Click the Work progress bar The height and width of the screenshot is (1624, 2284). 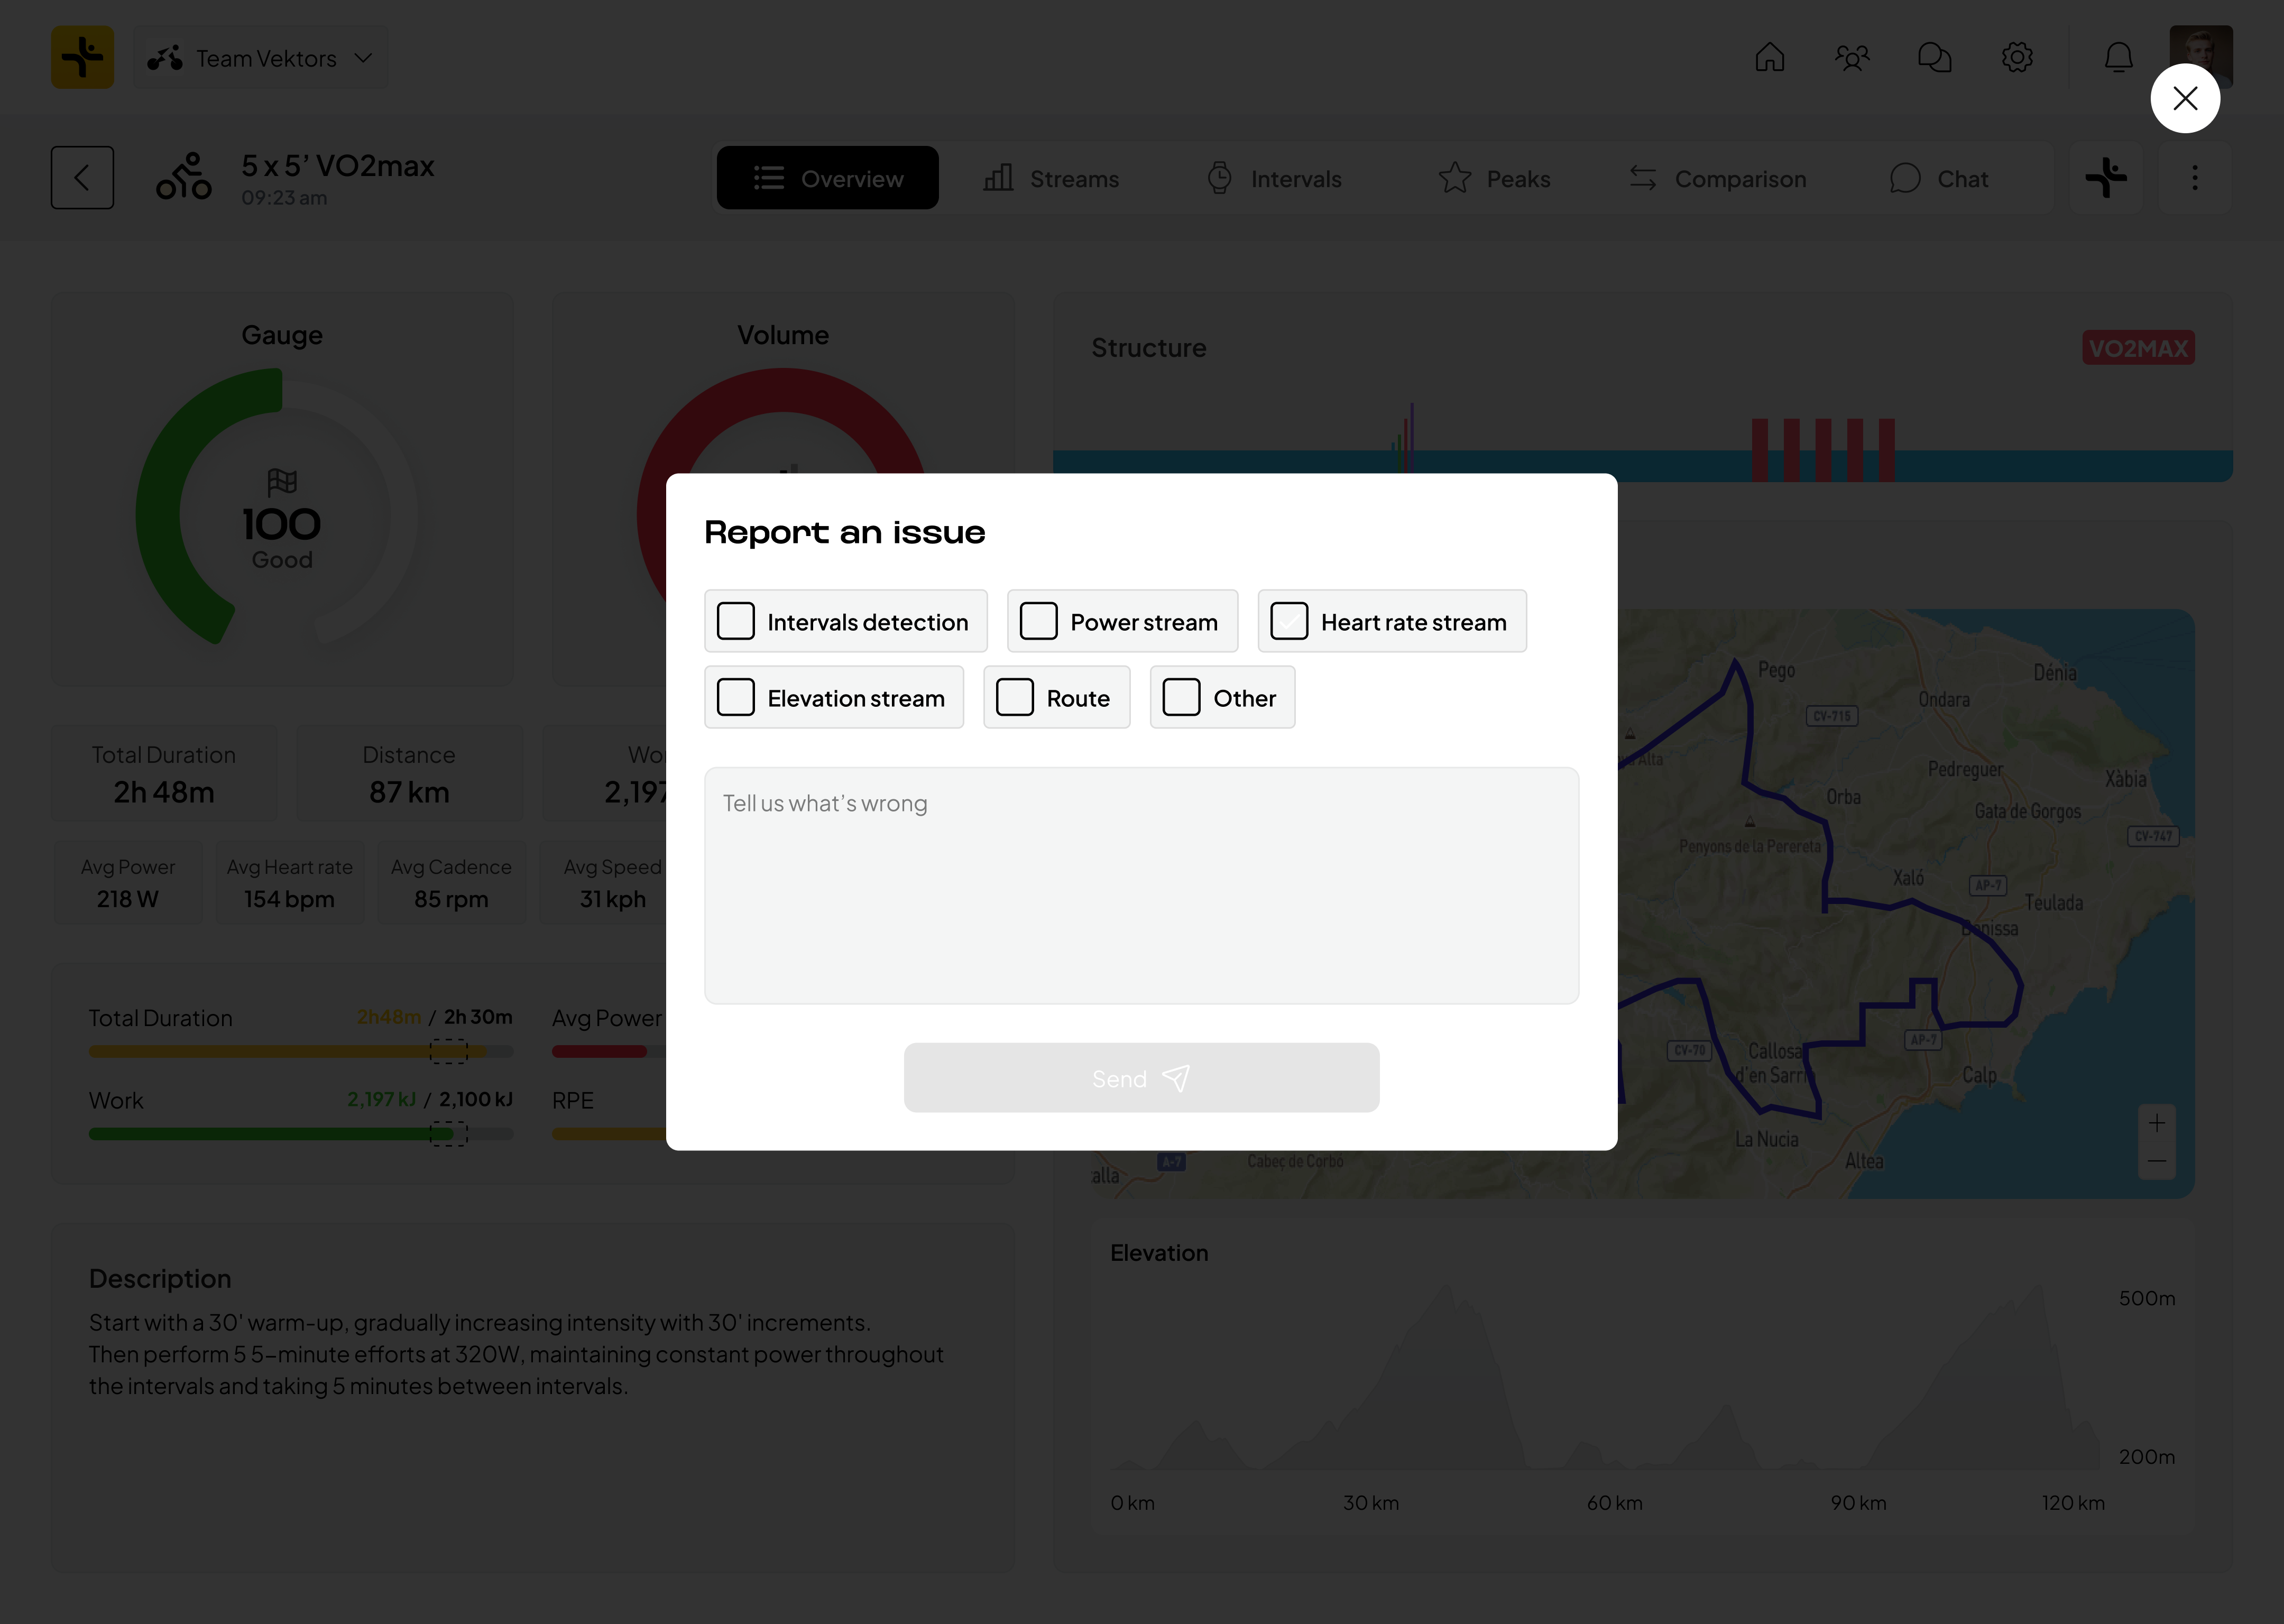[x=301, y=1133]
